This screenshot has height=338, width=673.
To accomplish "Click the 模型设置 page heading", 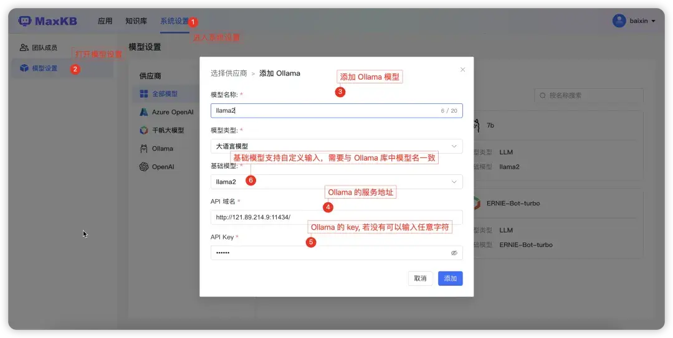I will [145, 47].
